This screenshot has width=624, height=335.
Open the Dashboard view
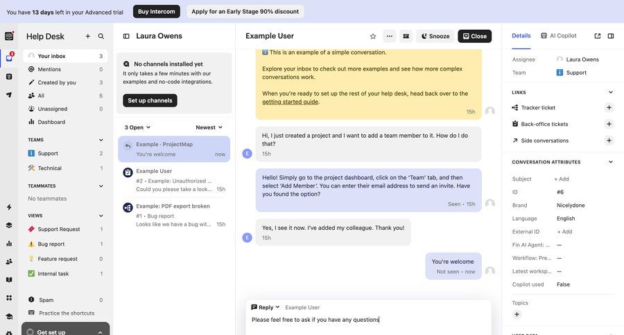coord(65,122)
